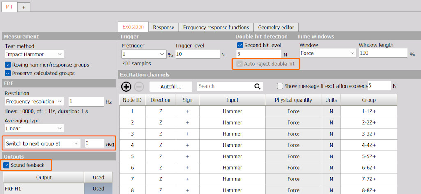The width and height of the screenshot is (421, 194).
Task: Click the Node ID column header
Action: tap(132, 100)
